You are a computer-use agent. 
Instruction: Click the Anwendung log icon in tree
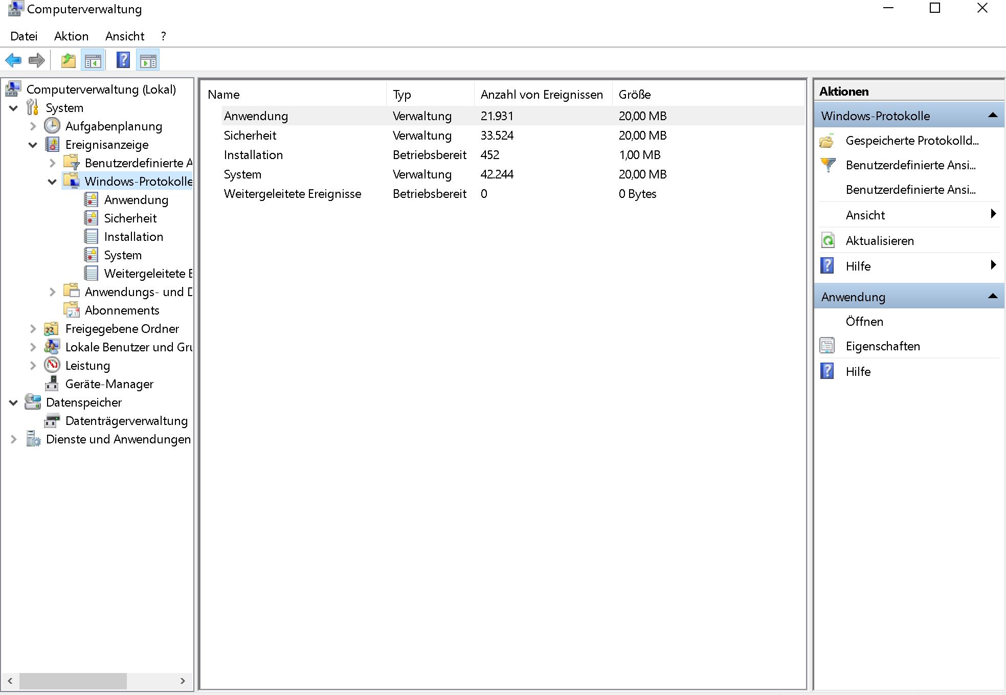tap(91, 199)
